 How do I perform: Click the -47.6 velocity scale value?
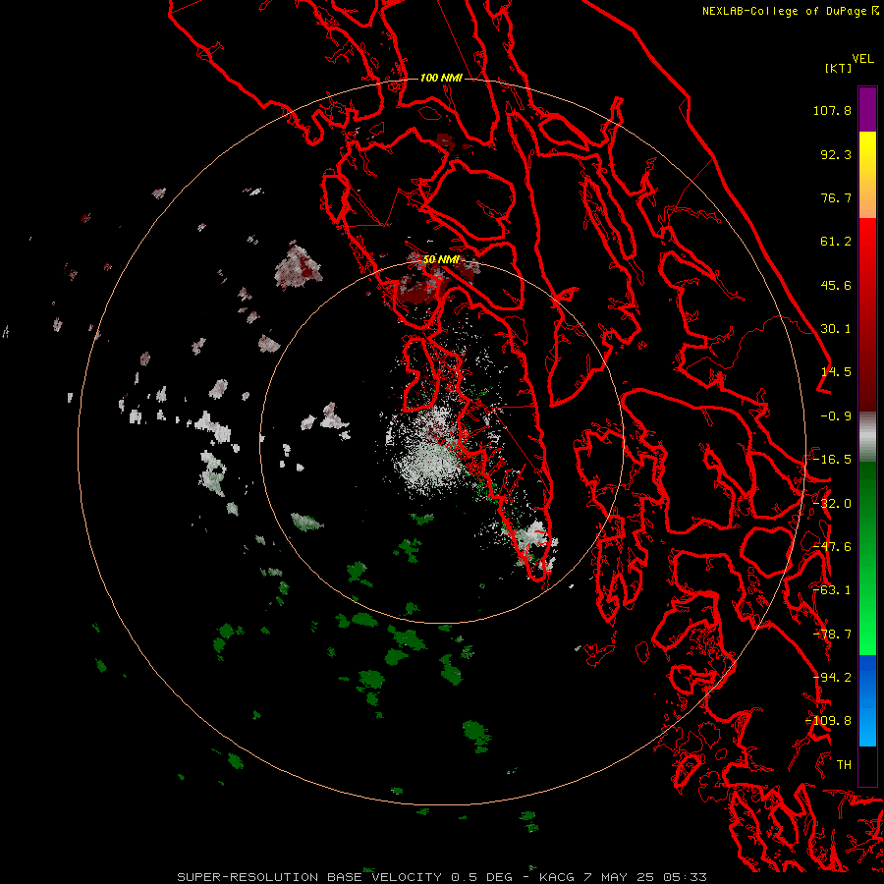click(832, 547)
